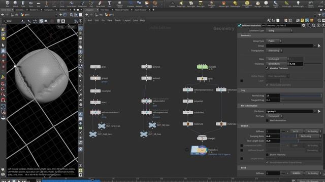This screenshot has height=182, width=325.
Task: Click the Damping Ratio value field
Action: click(x=273, y=136)
